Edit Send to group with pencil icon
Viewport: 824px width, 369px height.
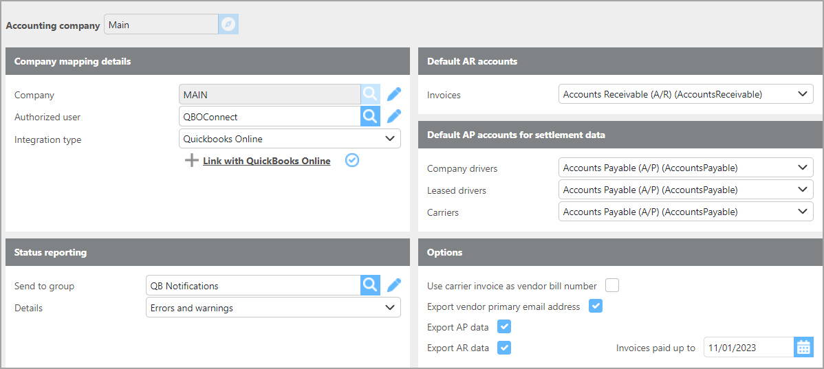pyautogui.click(x=394, y=285)
